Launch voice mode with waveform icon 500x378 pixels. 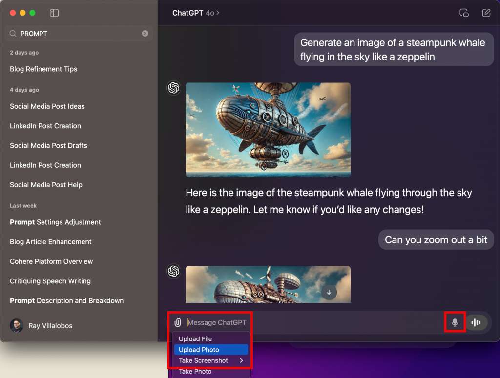click(x=476, y=322)
